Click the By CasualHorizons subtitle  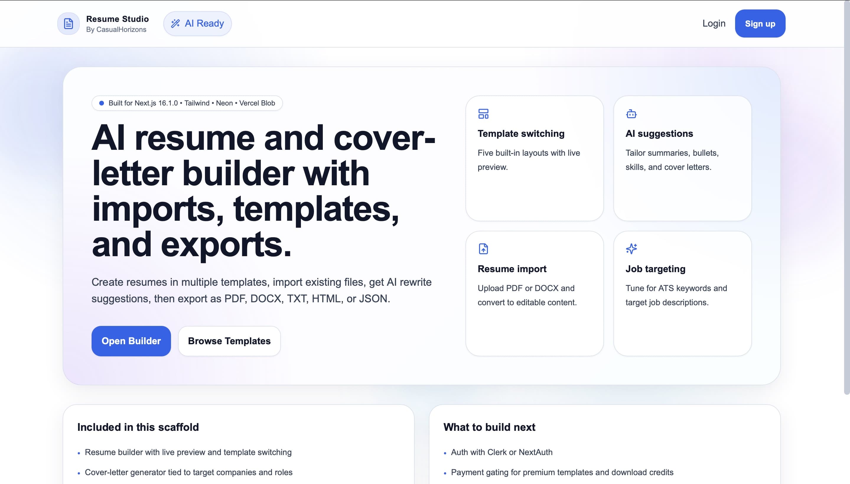click(x=116, y=29)
